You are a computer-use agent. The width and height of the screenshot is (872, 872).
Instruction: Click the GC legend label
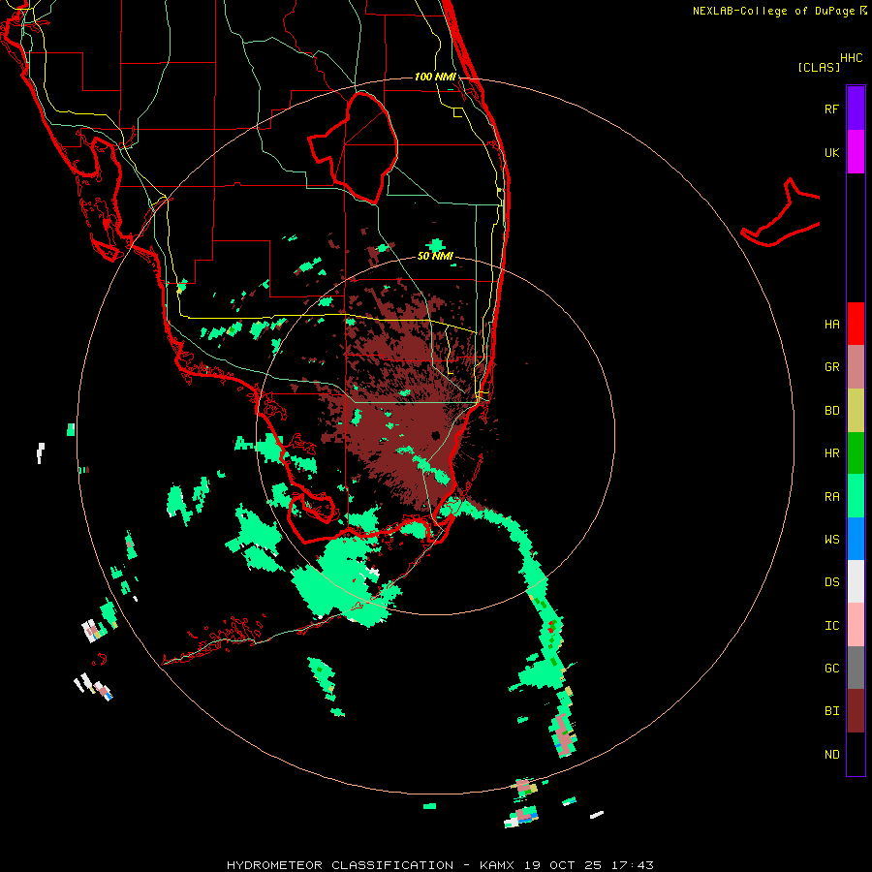tap(831, 669)
